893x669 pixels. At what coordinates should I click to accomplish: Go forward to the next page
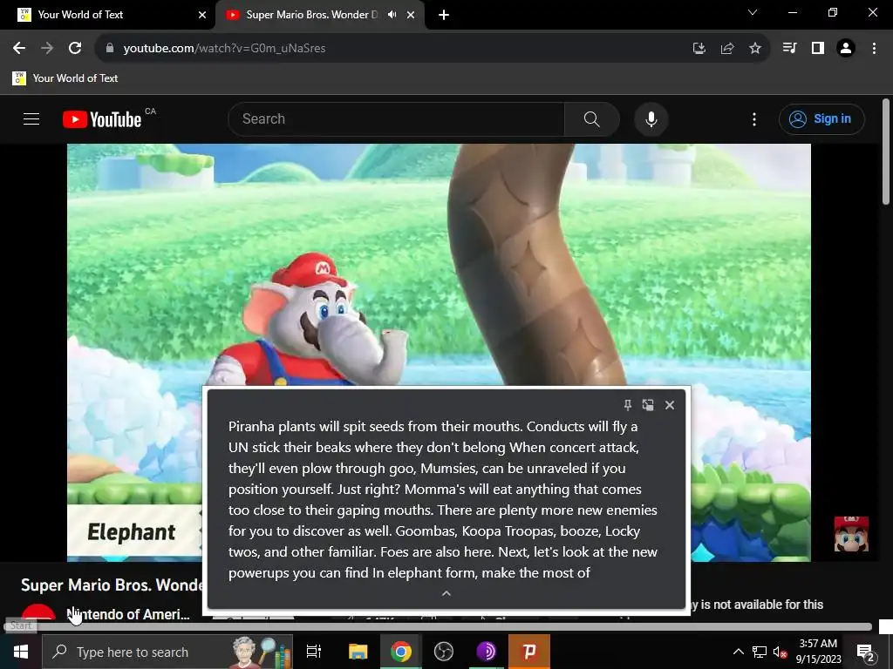[47, 48]
